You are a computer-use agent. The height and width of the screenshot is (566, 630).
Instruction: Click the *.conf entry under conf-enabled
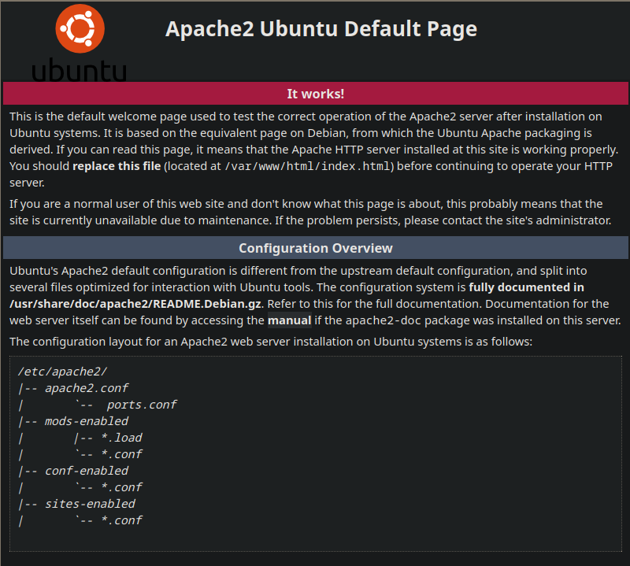pyautogui.click(x=116, y=487)
